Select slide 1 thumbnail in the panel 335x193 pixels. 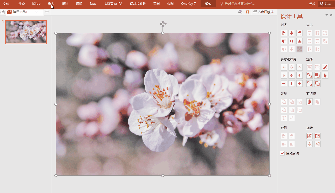(26, 32)
